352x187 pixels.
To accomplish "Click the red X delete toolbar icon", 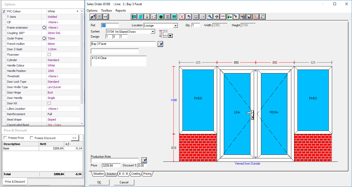I will 182,17.
